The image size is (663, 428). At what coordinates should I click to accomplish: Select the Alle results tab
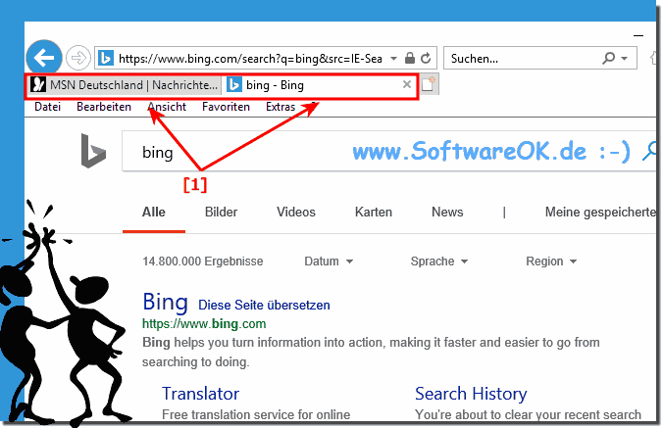coord(153,212)
